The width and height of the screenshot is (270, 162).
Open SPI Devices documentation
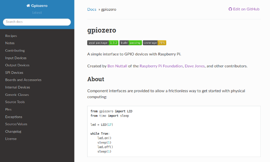[14, 73]
